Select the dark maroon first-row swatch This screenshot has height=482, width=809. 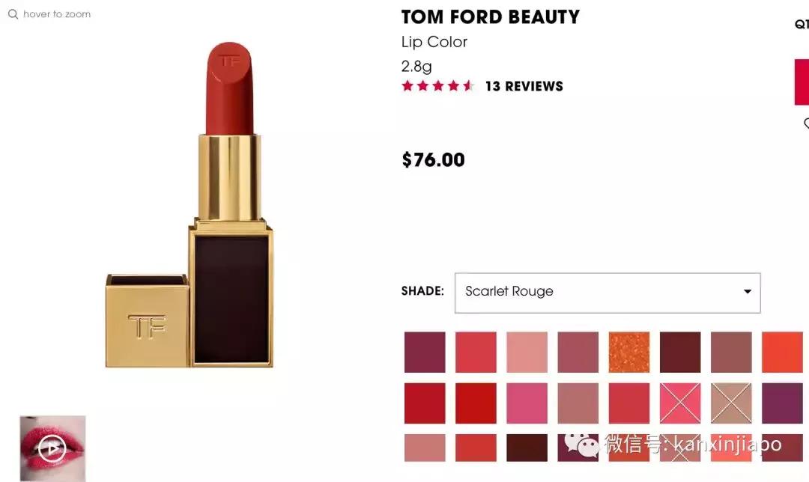click(680, 352)
